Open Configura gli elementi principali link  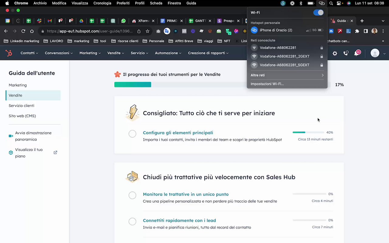pyautogui.click(x=178, y=133)
